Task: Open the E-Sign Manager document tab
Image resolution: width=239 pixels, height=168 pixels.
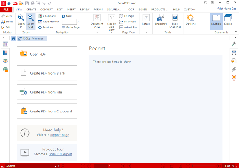Action: 32,38
